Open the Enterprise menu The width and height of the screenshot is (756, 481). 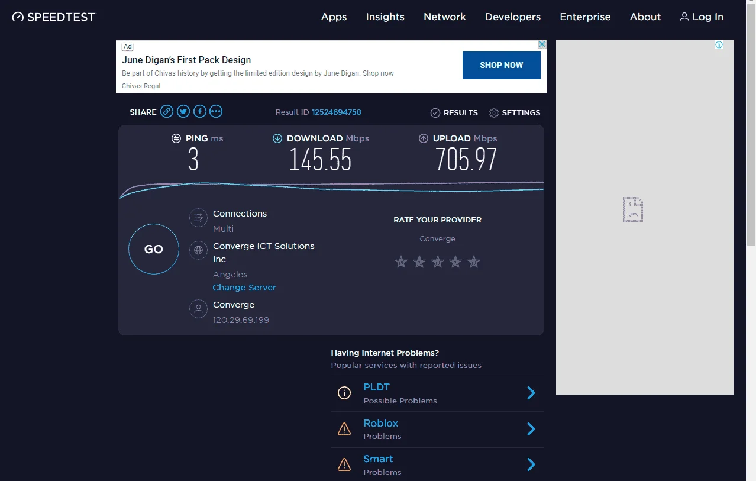[x=585, y=17]
